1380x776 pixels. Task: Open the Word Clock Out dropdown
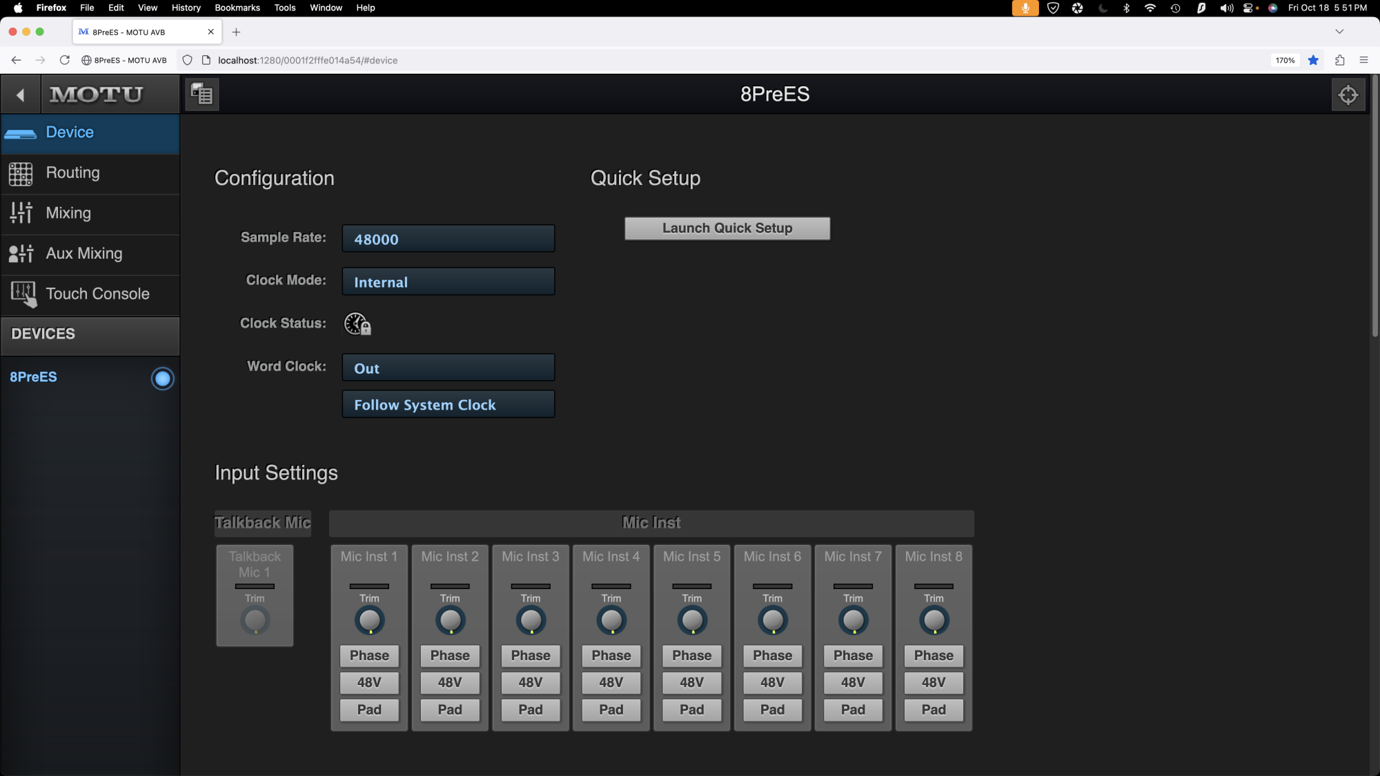(x=448, y=368)
